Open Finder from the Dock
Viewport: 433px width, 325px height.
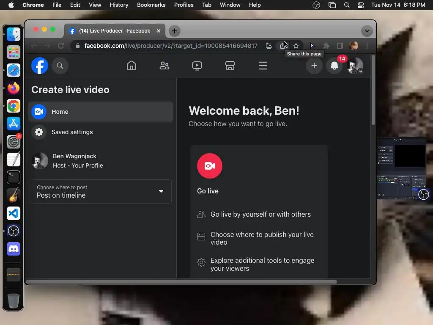13,34
